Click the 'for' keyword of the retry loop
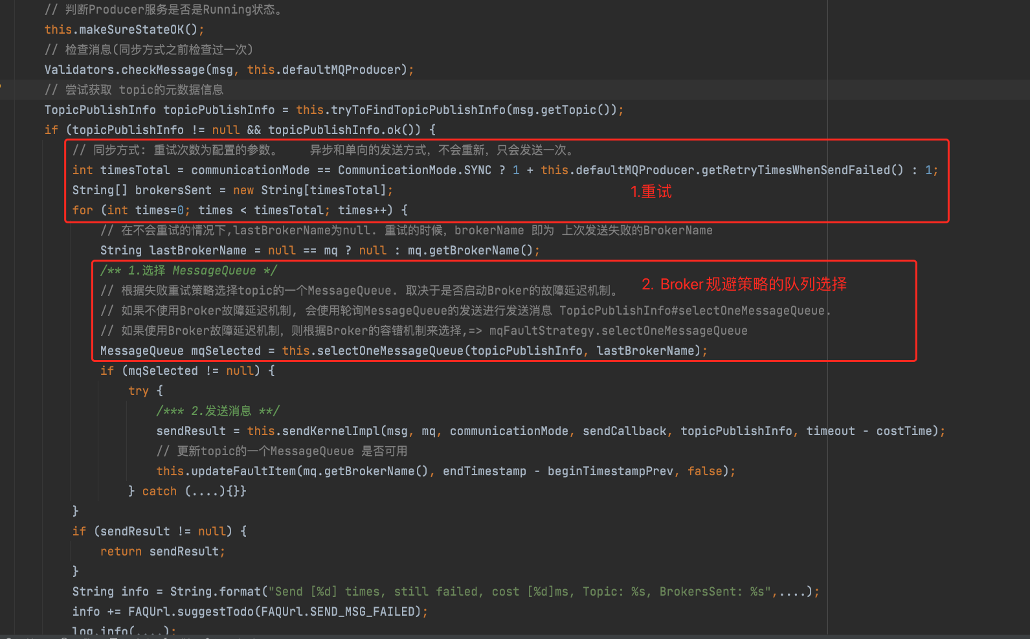1030x639 pixels. [82, 210]
